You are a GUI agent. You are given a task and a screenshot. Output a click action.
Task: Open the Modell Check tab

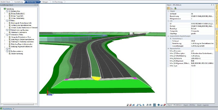[6, 2]
